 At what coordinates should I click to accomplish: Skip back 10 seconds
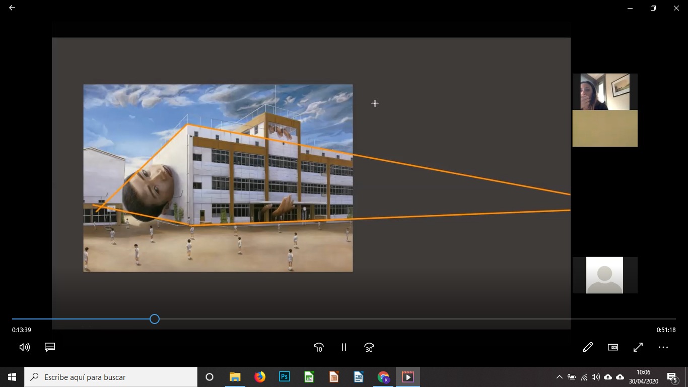(318, 347)
